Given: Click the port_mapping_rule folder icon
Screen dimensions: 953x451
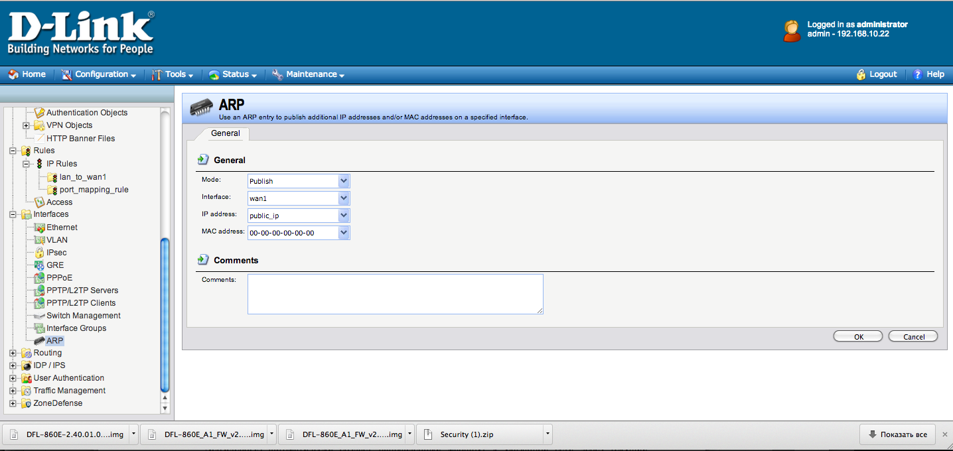Looking at the screenshot, I should [52, 190].
